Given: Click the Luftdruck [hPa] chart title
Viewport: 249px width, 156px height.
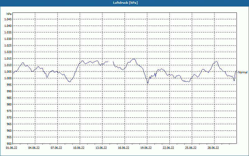Looking at the screenshot, I should [x=125, y=3].
